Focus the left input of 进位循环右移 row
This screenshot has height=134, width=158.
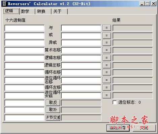tap(25, 80)
